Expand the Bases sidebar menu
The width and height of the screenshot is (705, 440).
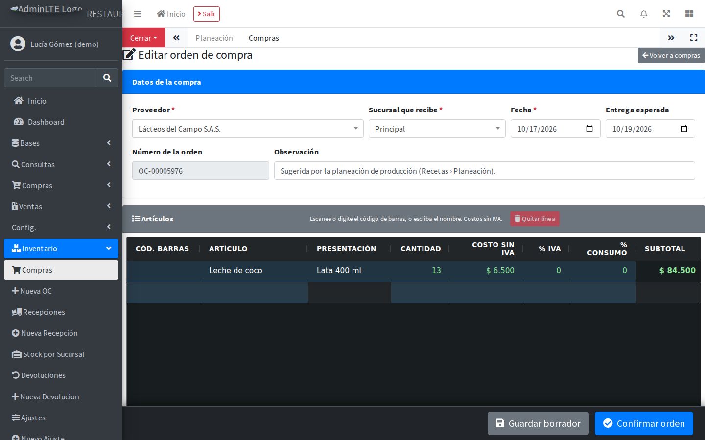[61, 143]
